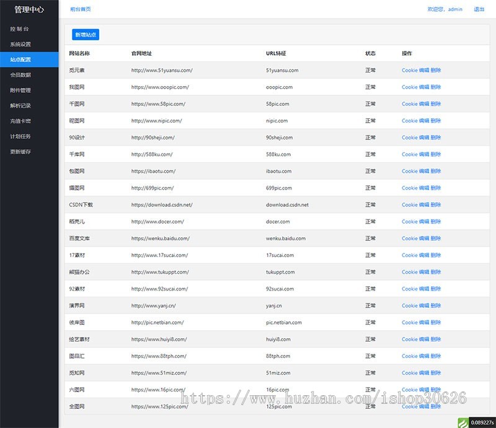Delete the 昵图网 site entry
496x428 pixels.
(436, 121)
